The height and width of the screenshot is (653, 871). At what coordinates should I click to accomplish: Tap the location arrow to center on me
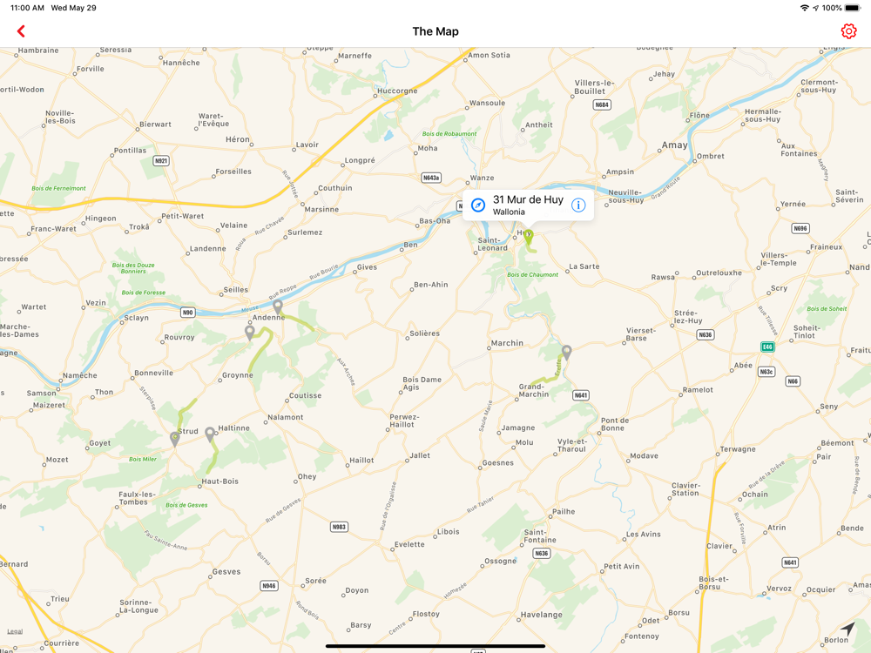click(x=847, y=628)
